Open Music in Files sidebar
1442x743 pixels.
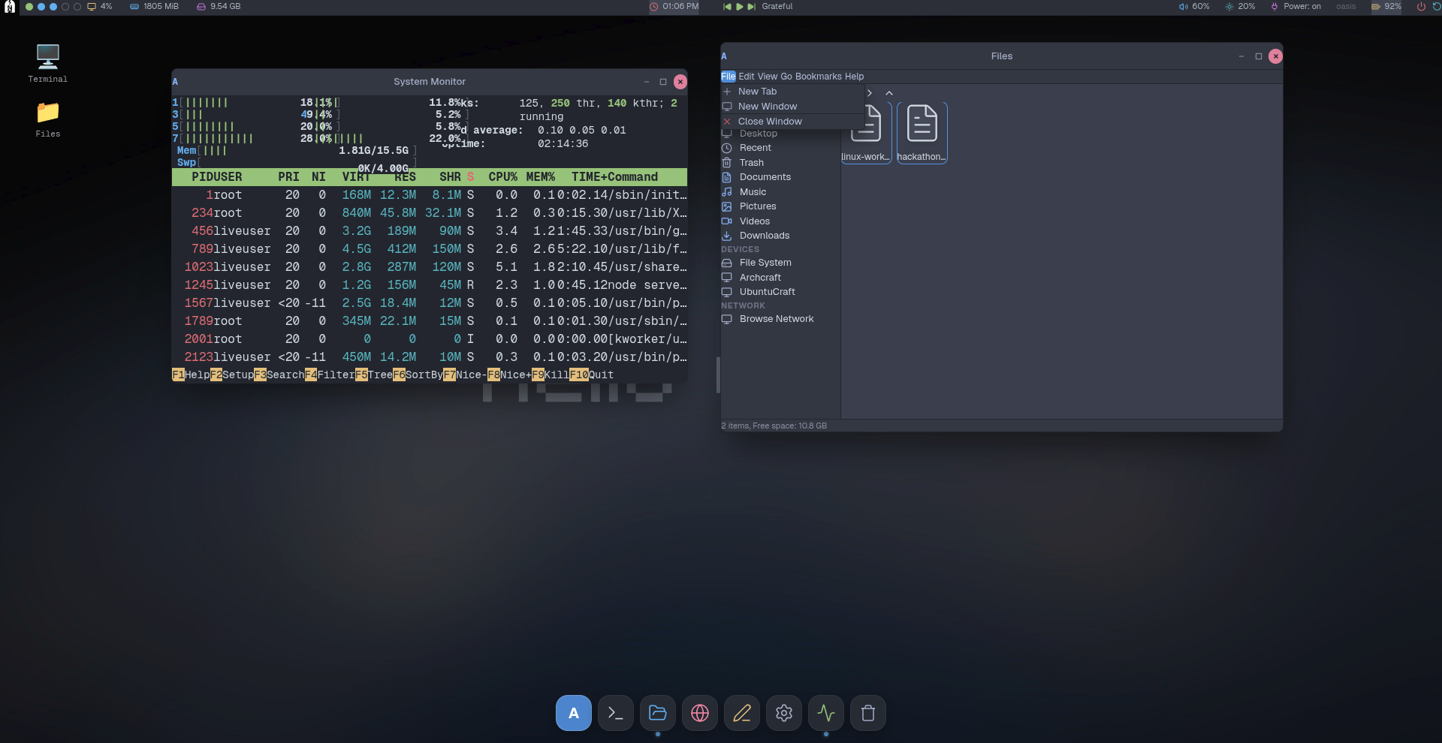coord(780,192)
